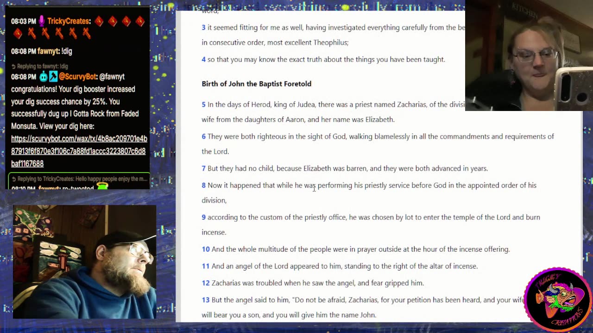Viewport: 593px width, 333px height.
Task: Click verse number 5
Action: click(x=203, y=105)
